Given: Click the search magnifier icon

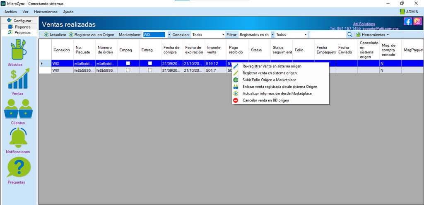Looking at the screenshot, I should (349, 35).
